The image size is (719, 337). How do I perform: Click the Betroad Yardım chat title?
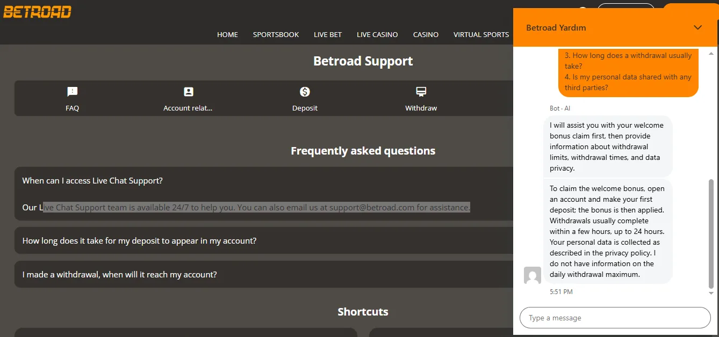pyautogui.click(x=556, y=27)
